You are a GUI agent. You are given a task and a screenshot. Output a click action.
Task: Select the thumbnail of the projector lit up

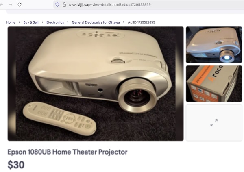(x=214, y=45)
